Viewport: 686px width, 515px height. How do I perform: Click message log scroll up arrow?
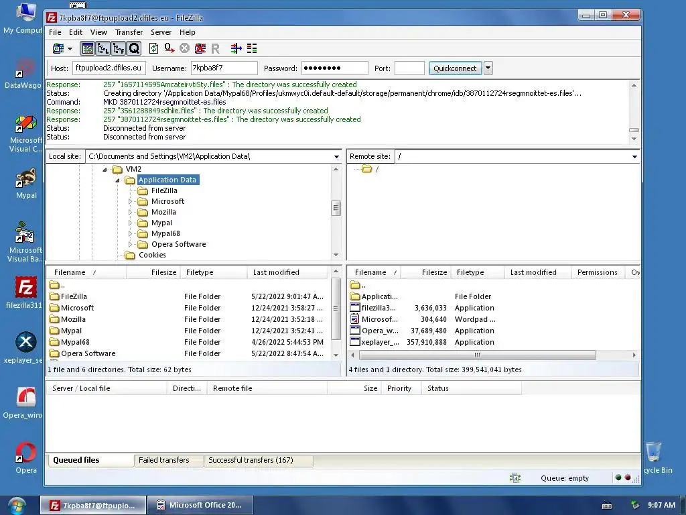634,85
